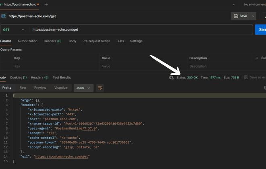This screenshot has height=169, width=266.
Task: Click the "x-forwarded-port" line in response
Action: 52,114
